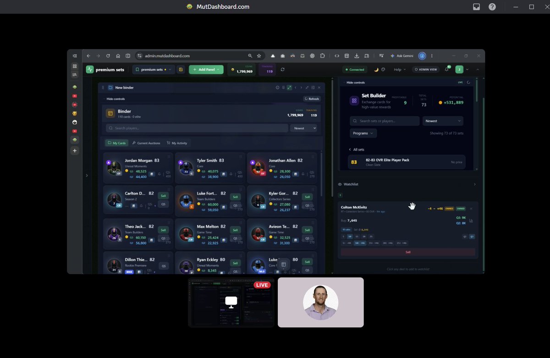
Task: Click Sell on the Max Melton card
Action: (235, 230)
